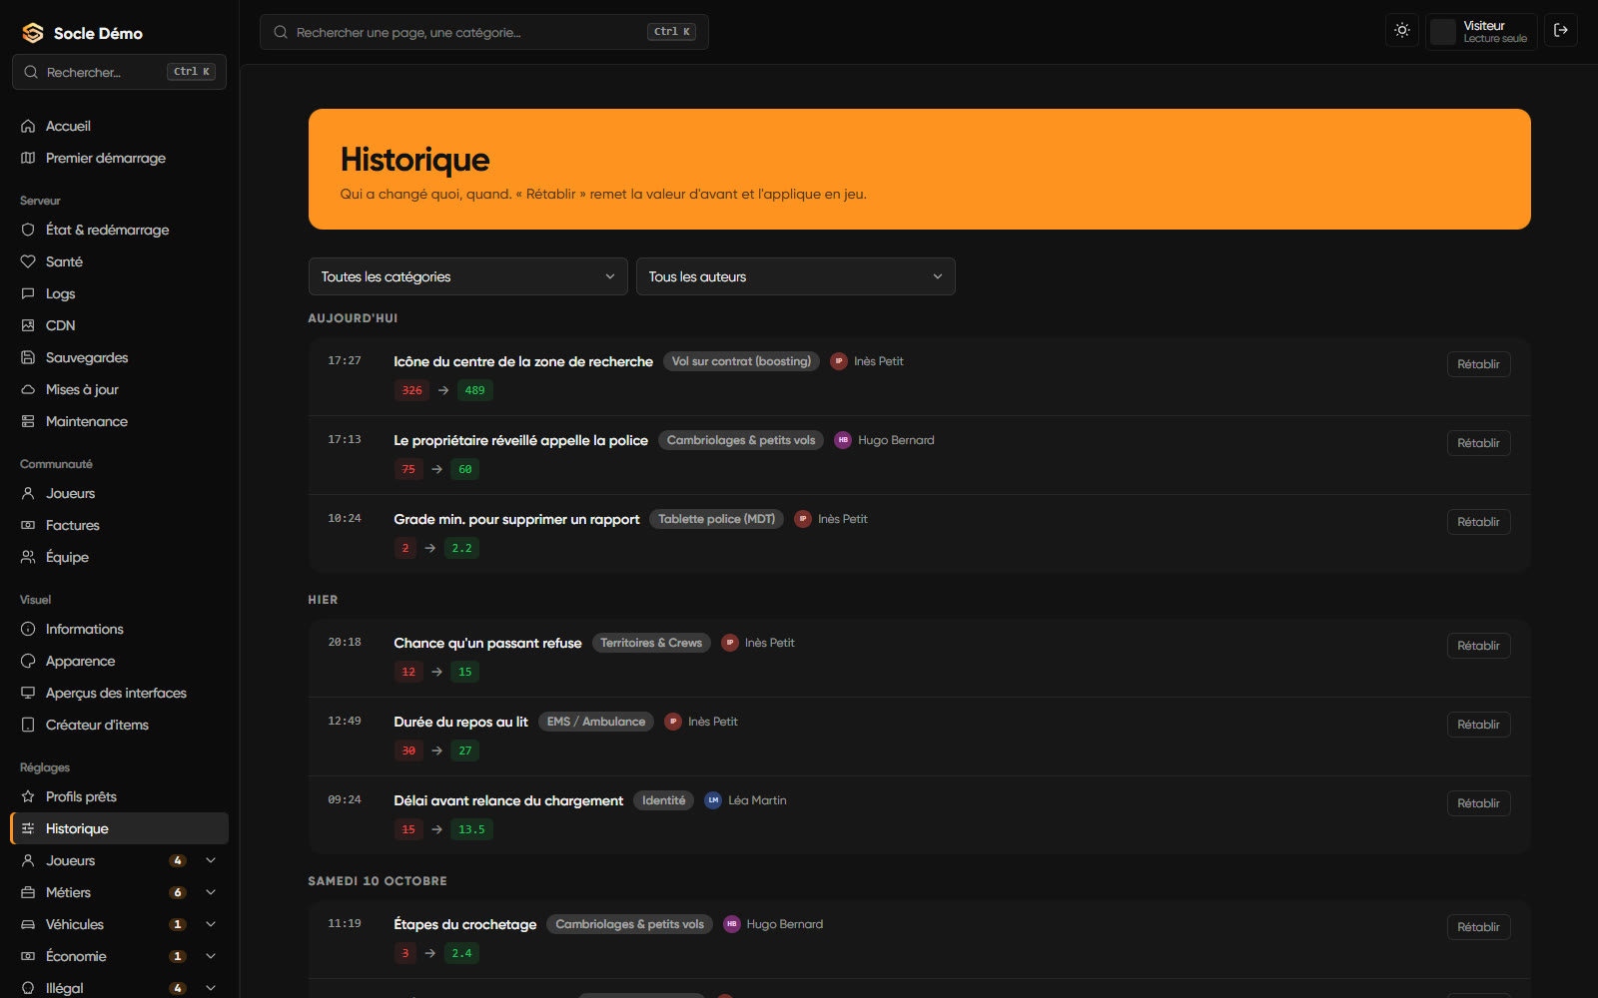Click the Apparence palette icon
The image size is (1598, 998).
(x=28, y=661)
